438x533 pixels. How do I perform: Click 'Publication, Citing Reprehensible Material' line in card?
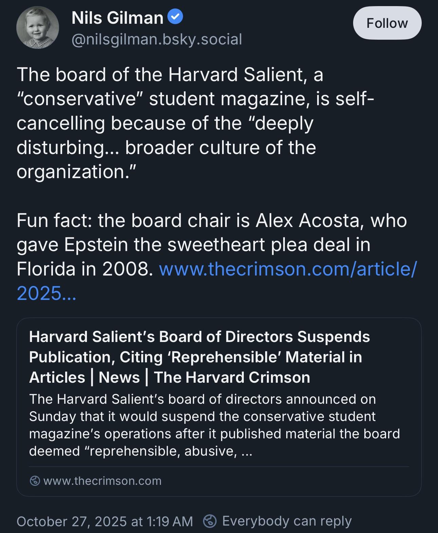(x=195, y=357)
